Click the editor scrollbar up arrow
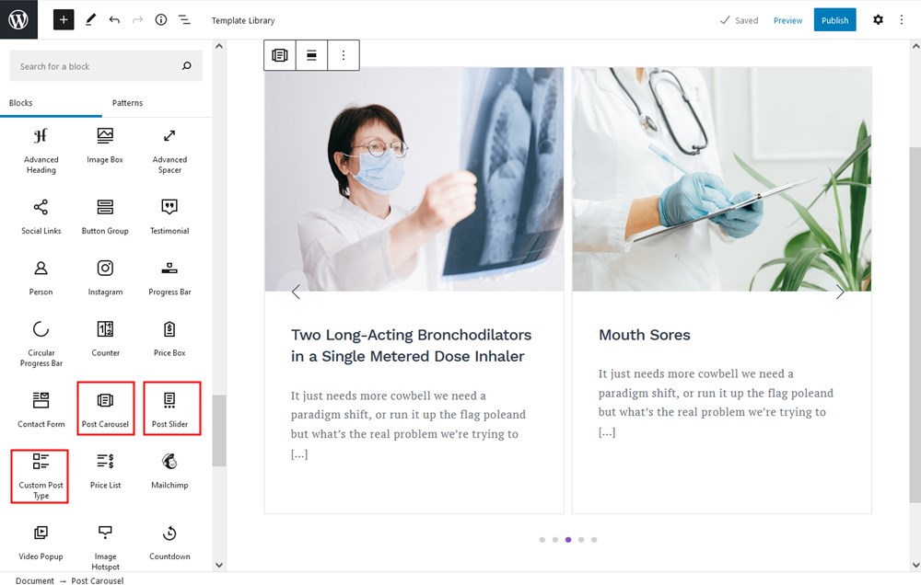This screenshot has width=921, height=585. tap(915, 46)
